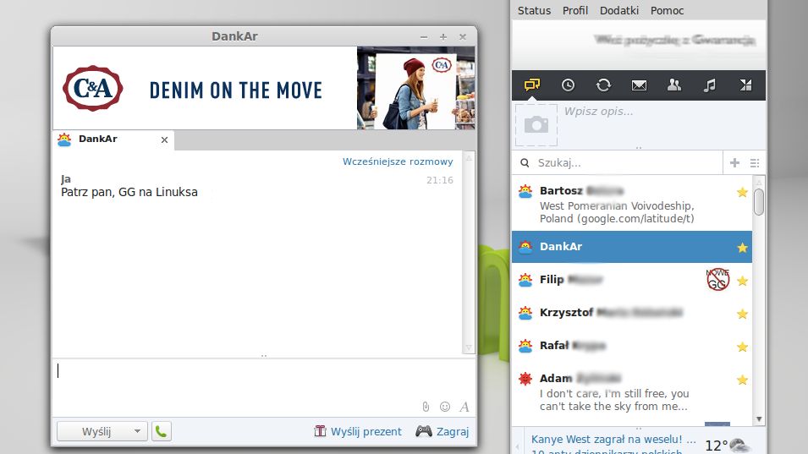Open the Dodatki menu
This screenshot has height=454, width=808.
click(618, 10)
